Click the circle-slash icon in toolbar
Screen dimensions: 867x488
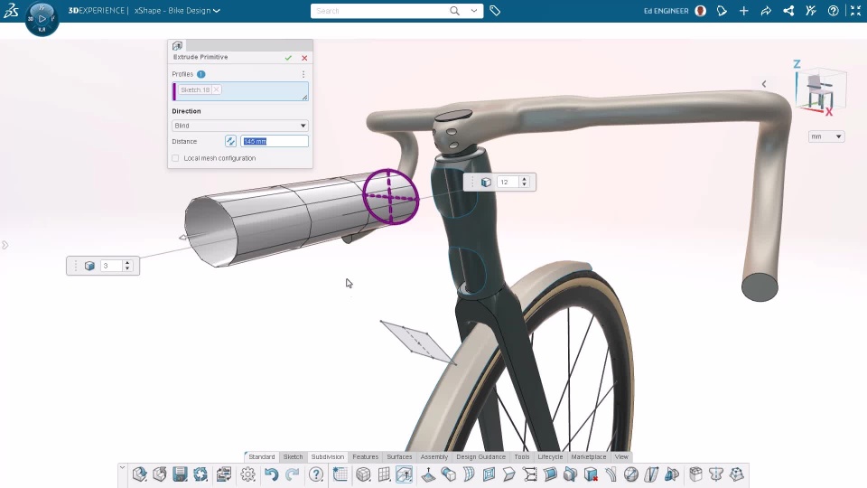tap(631, 474)
